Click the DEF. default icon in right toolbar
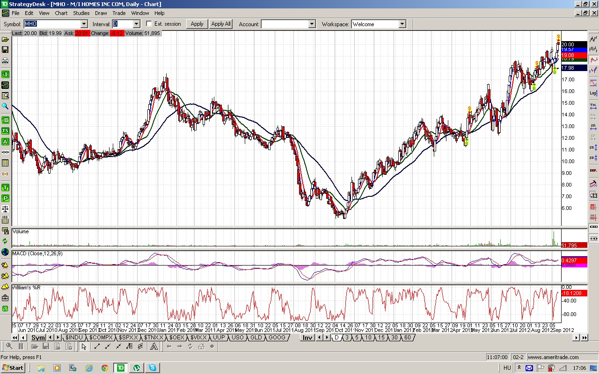599x374 pixels. tap(593, 170)
